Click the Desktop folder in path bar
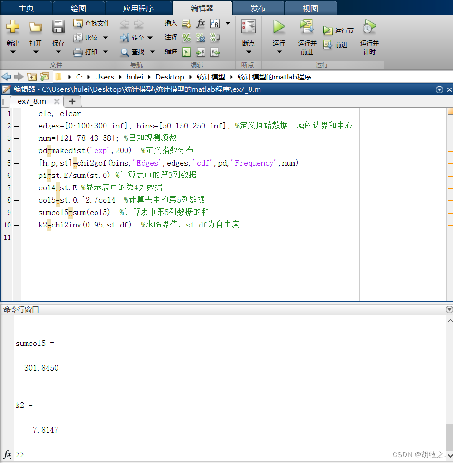This screenshot has width=453, height=463. tap(170, 77)
